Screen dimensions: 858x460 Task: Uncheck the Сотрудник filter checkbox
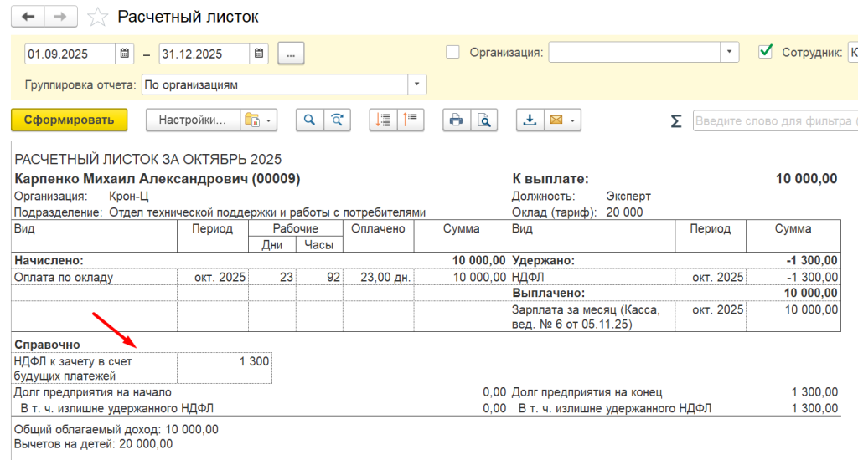click(765, 52)
